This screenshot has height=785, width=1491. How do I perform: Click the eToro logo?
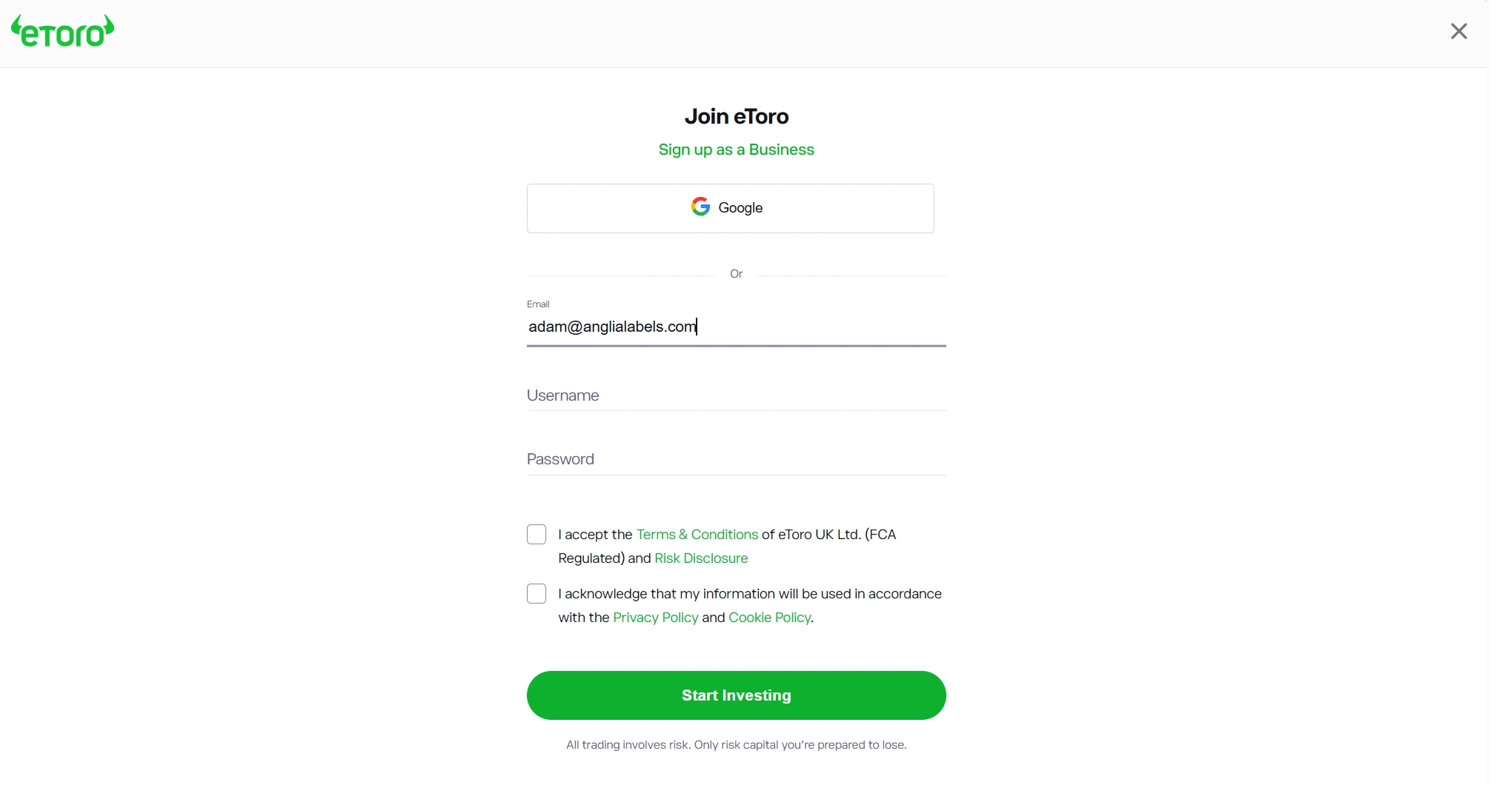[x=63, y=32]
